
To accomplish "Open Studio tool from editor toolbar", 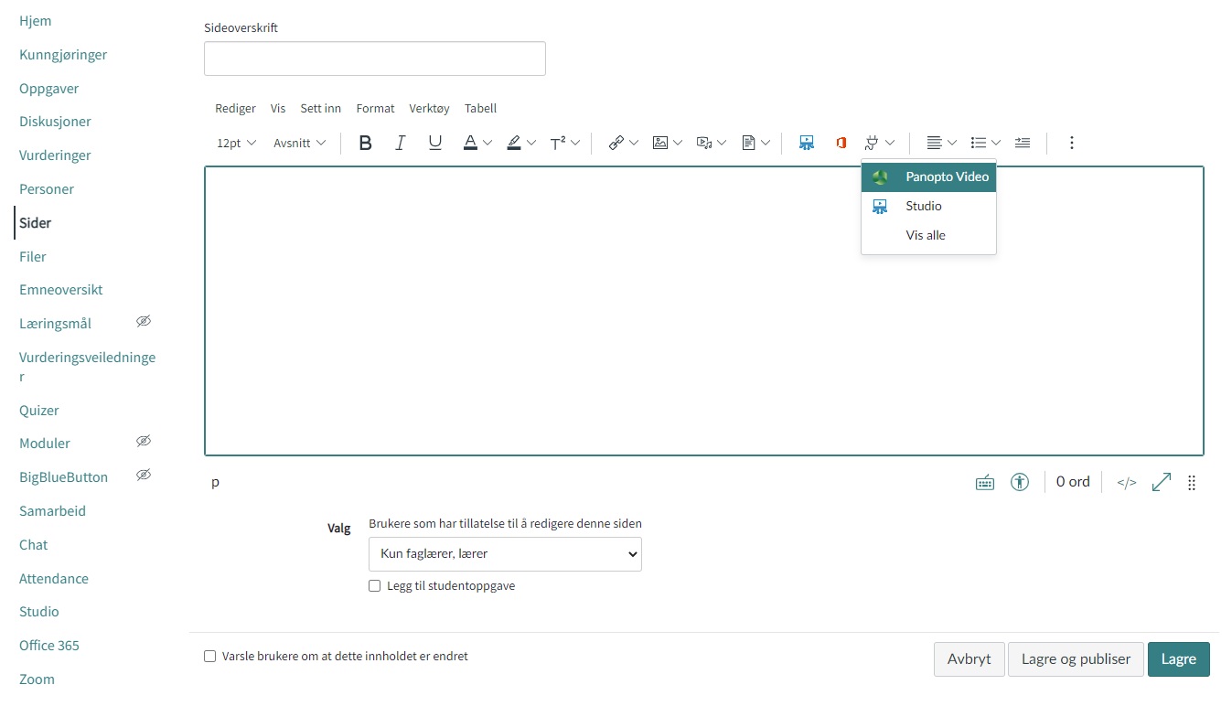I will (x=807, y=143).
